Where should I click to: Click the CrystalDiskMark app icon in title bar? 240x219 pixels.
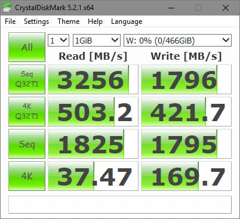(7, 8)
